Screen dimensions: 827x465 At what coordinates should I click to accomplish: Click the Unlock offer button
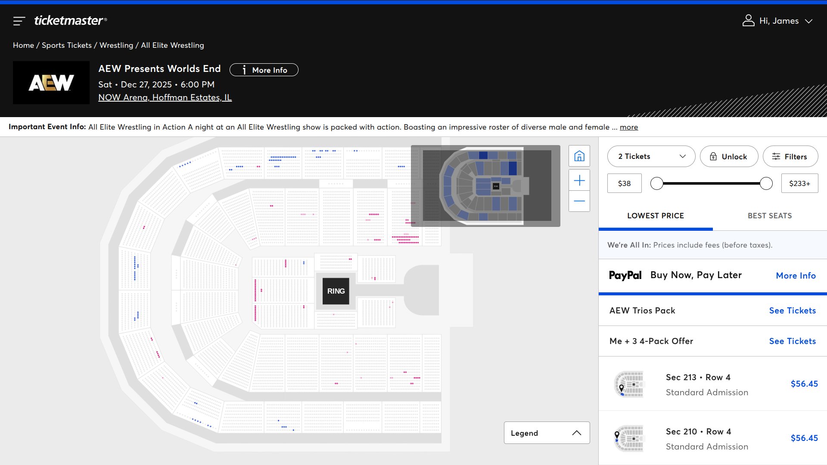729,157
